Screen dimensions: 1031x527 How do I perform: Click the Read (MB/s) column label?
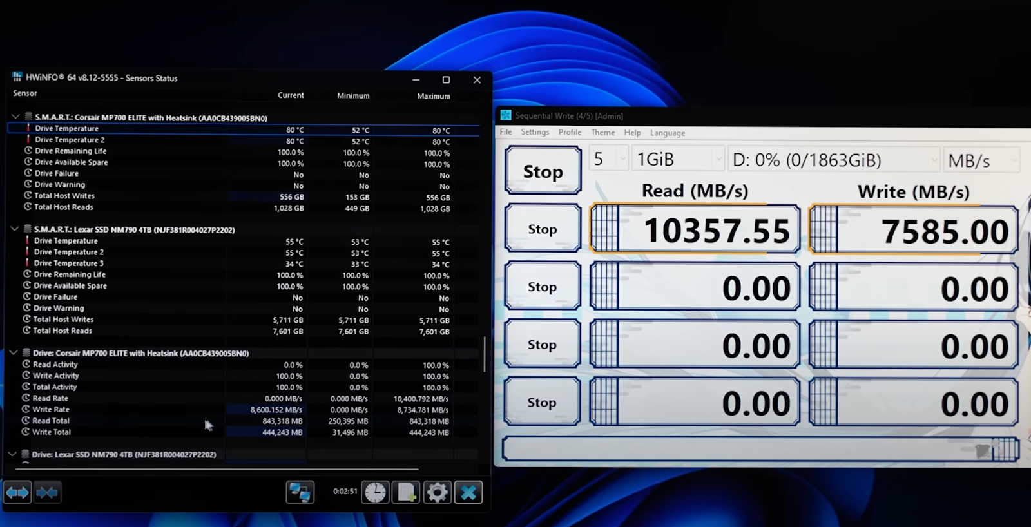(695, 191)
